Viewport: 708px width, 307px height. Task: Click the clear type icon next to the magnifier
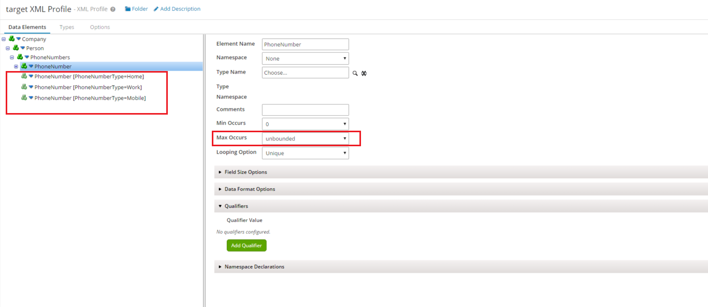coord(364,73)
